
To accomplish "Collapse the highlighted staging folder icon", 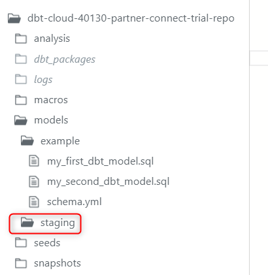I will pos(27,222).
